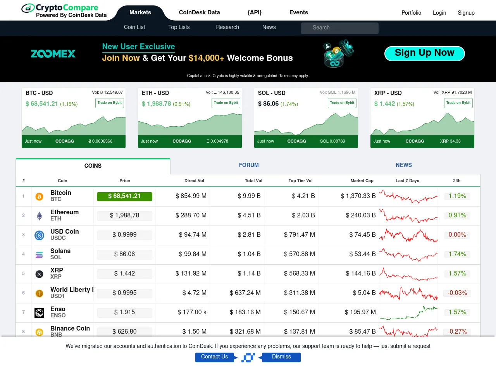Click the Search input field
Image resolution: width=496 pixels, height=372 pixels.
tap(339, 28)
